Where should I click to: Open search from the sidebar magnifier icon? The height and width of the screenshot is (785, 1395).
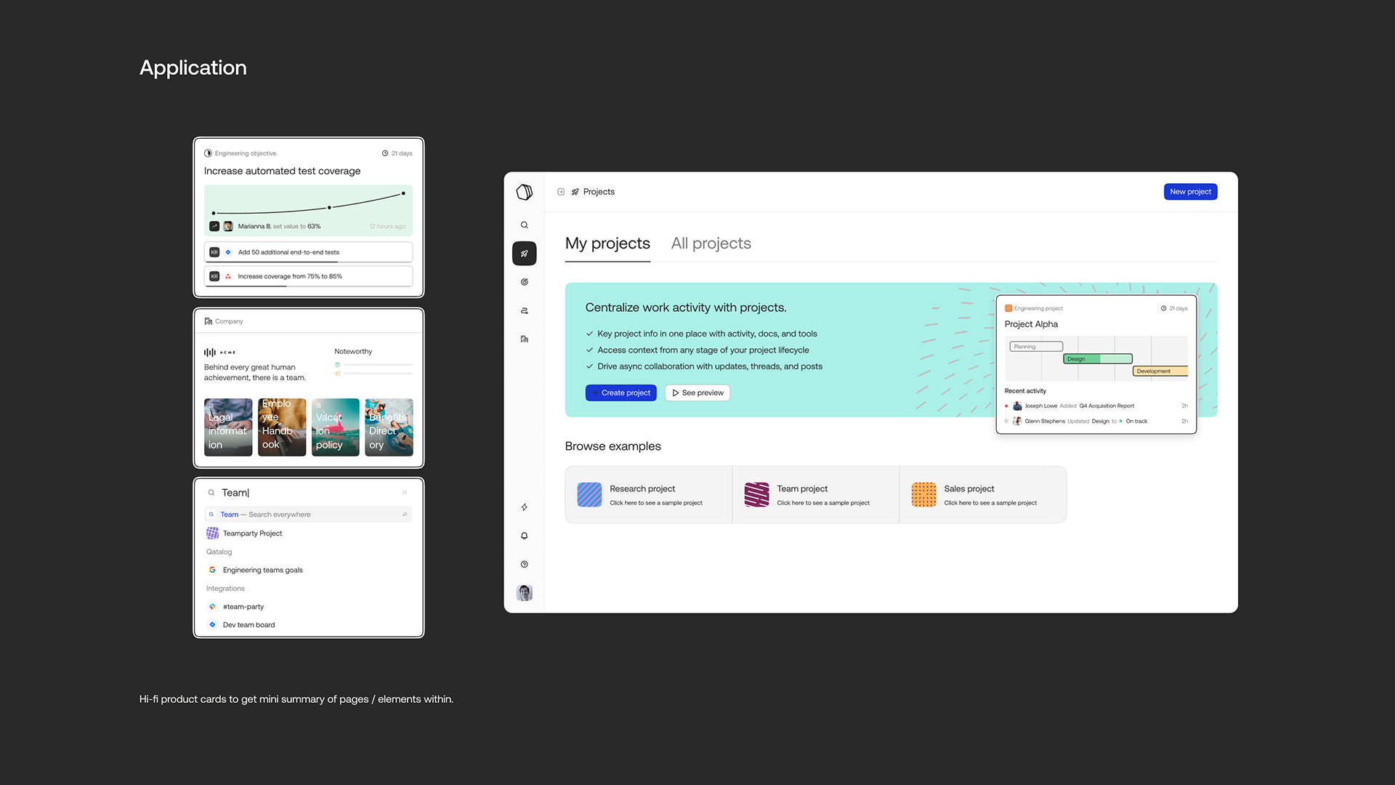pyautogui.click(x=524, y=225)
